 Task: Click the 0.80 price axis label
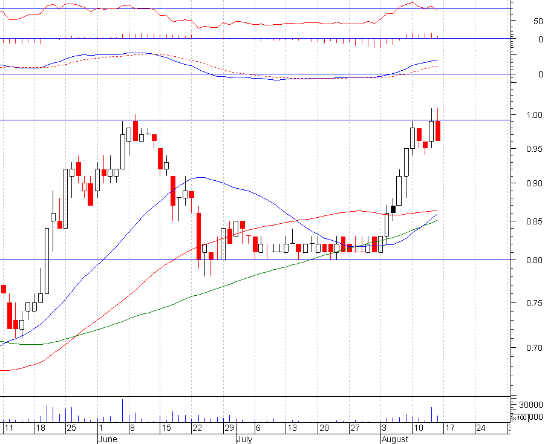(x=534, y=261)
